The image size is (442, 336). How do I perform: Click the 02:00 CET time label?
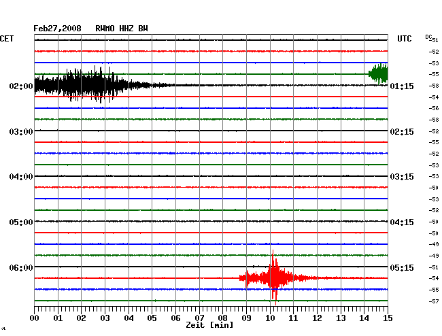click(x=21, y=86)
